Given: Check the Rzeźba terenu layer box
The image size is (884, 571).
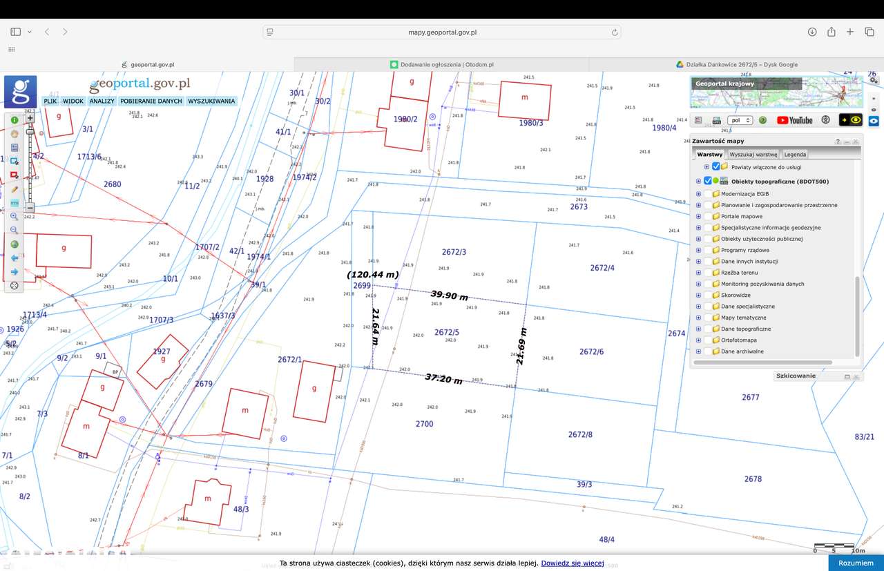Looking at the screenshot, I should click(708, 273).
